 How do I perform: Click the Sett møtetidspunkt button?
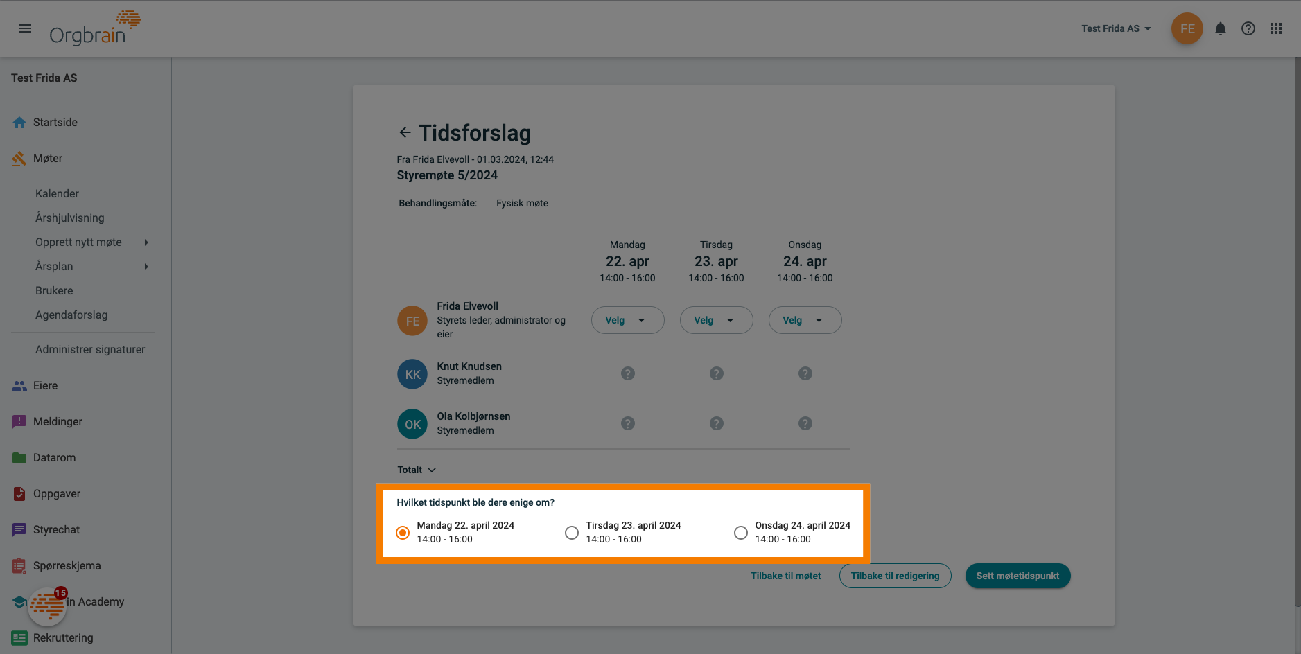pos(1018,576)
